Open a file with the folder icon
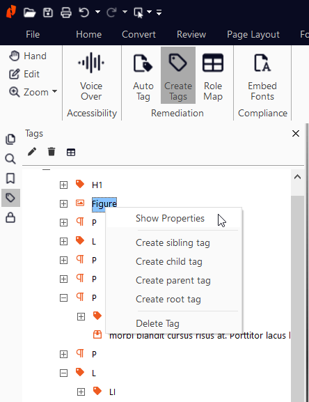The height and width of the screenshot is (402, 309). click(29, 13)
